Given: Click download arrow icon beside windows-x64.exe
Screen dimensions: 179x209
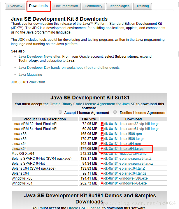Looking at the screenshot, I should click(x=102, y=183).
